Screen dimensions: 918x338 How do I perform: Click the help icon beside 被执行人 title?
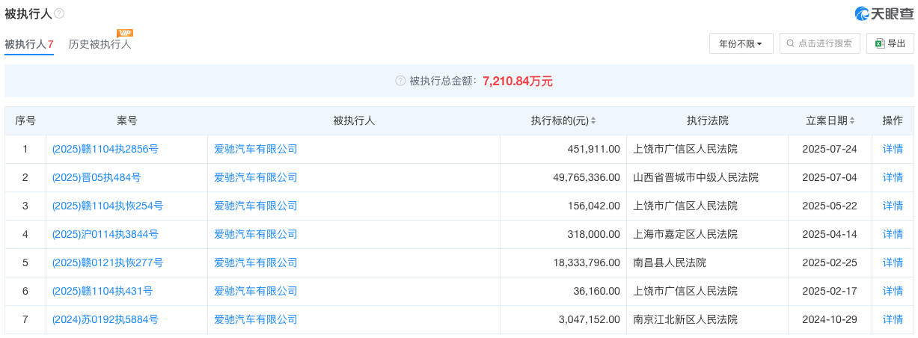point(59,13)
